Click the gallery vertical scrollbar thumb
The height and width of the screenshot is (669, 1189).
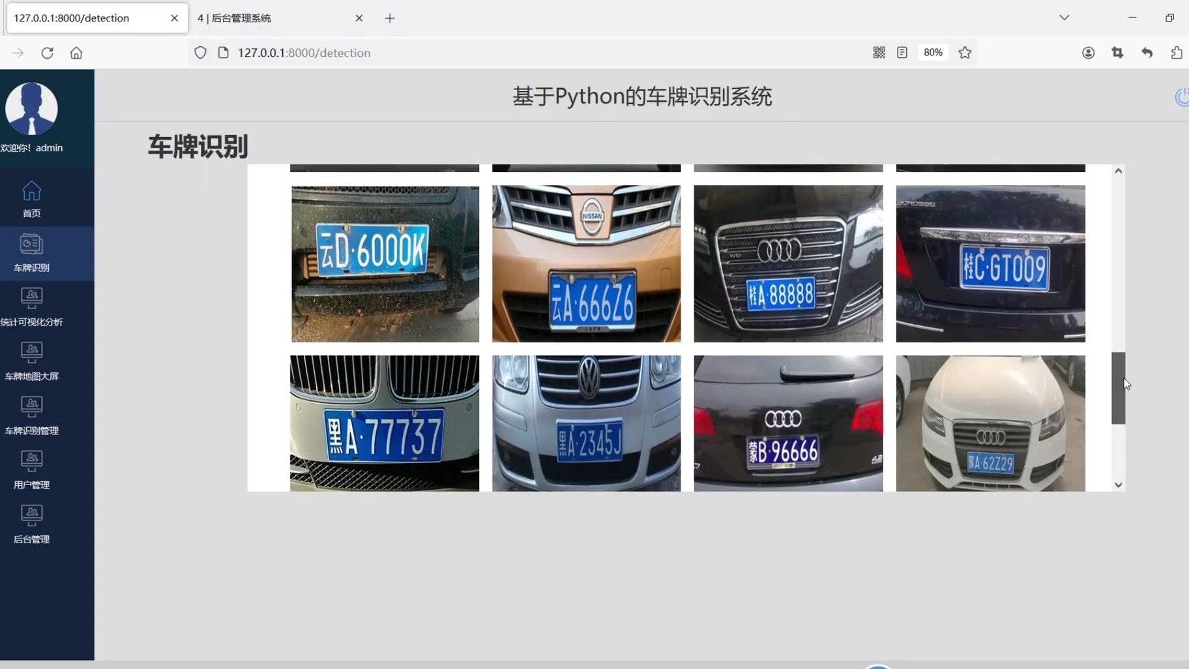[1118, 388]
